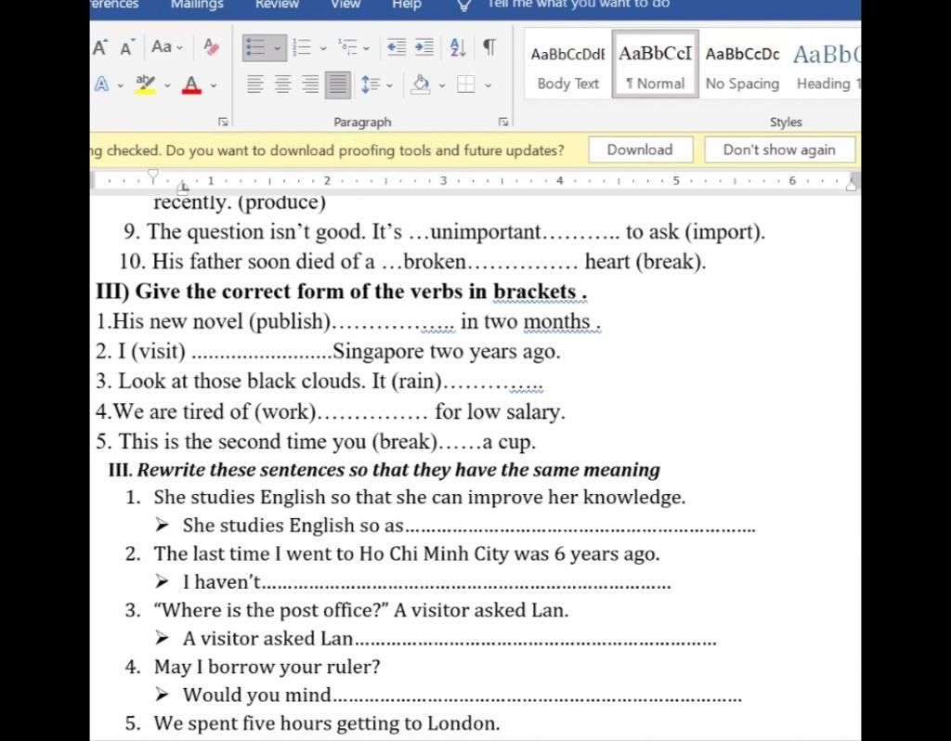Click answer line starting 'I haven't'

pos(426,582)
